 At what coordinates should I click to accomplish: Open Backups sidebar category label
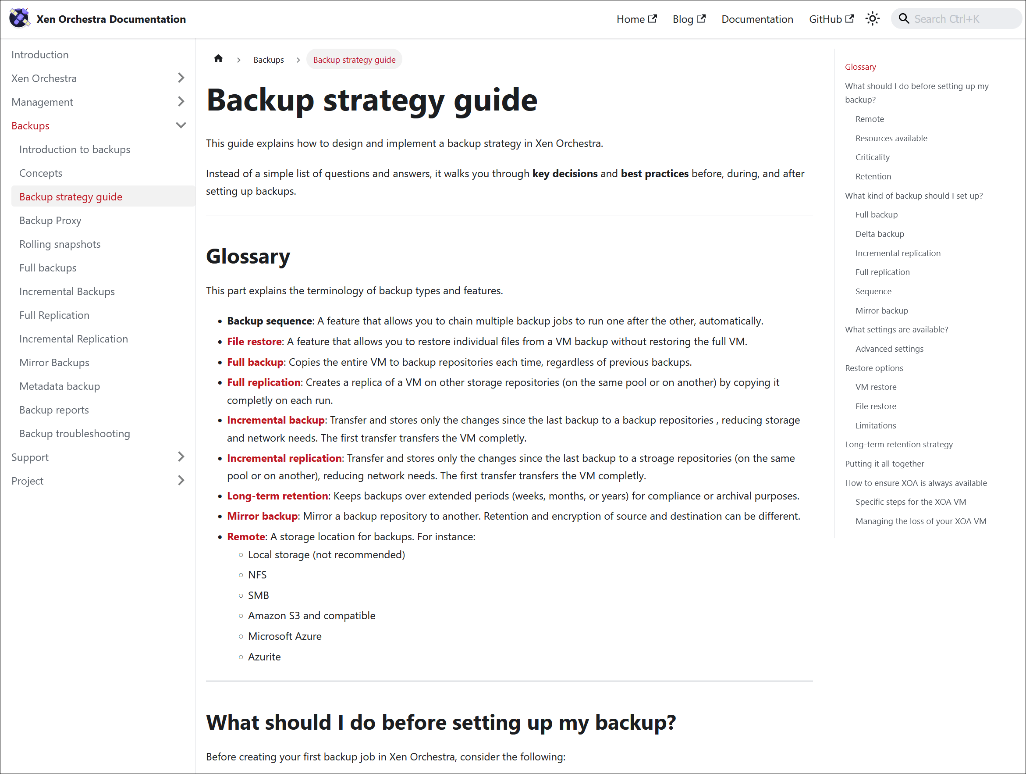coord(30,126)
